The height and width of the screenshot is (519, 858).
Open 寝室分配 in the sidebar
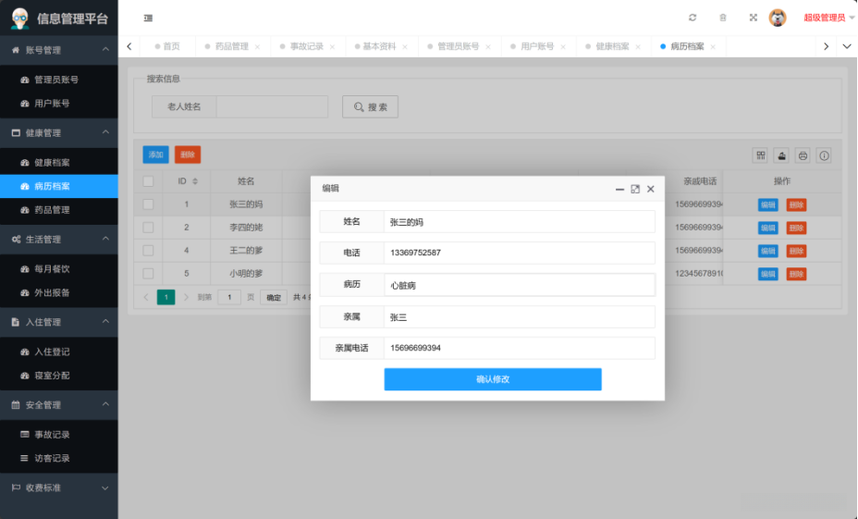pos(58,376)
